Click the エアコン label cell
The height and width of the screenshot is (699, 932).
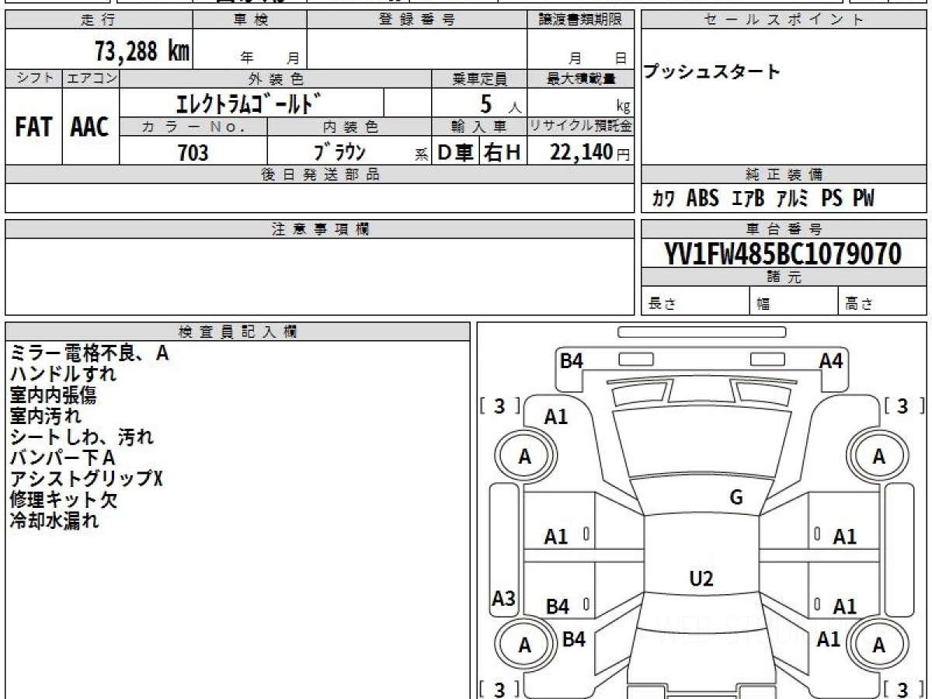(x=91, y=78)
